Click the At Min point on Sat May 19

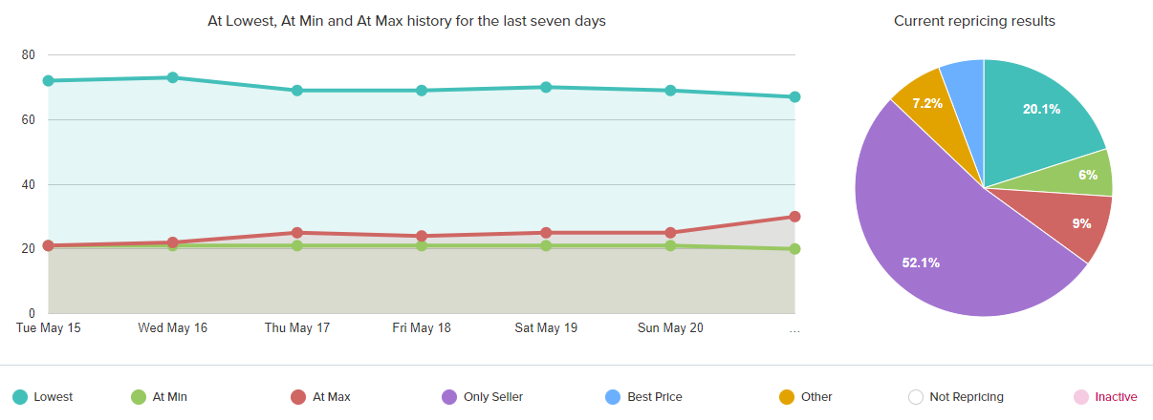coord(546,245)
